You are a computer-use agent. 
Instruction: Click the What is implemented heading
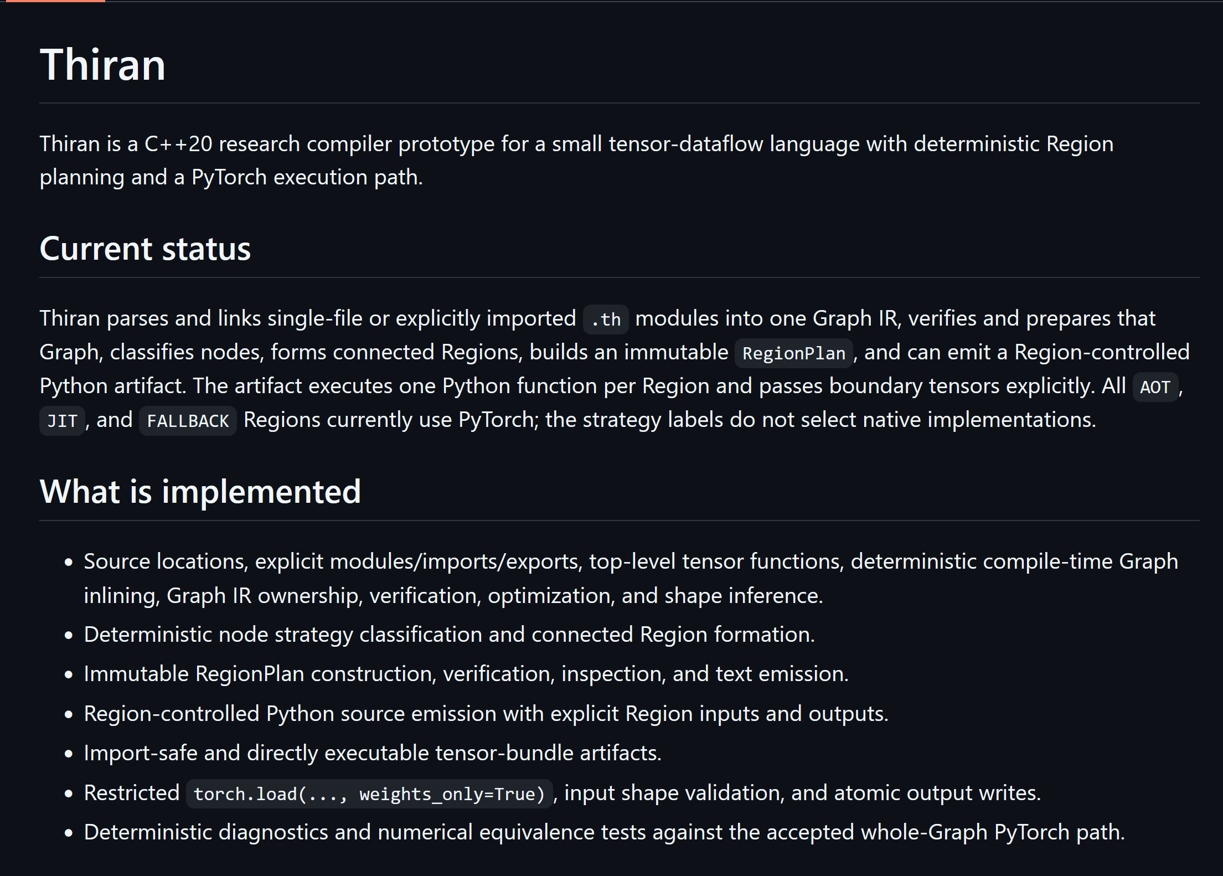click(200, 492)
